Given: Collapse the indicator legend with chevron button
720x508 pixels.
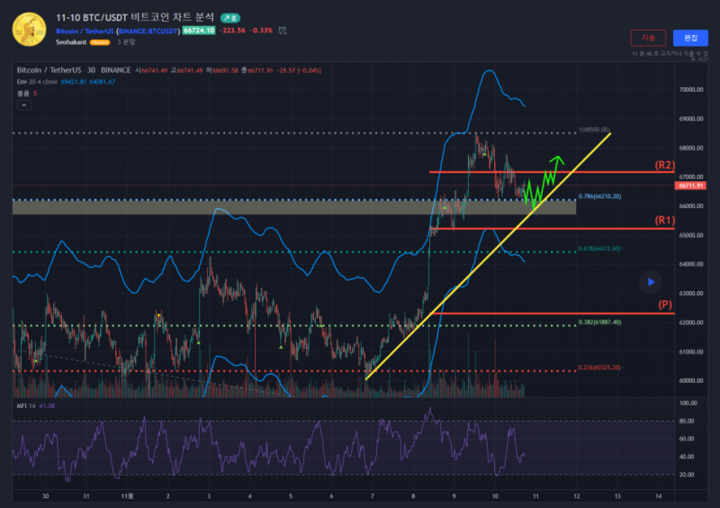Looking at the screenshot, I should tap(24, 105).
